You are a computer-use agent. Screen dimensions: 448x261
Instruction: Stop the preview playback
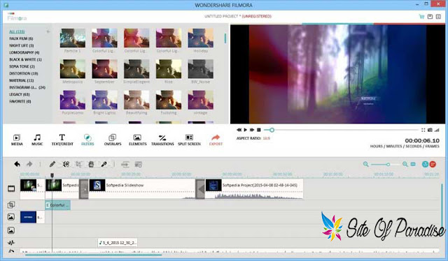tap(259, 130)
